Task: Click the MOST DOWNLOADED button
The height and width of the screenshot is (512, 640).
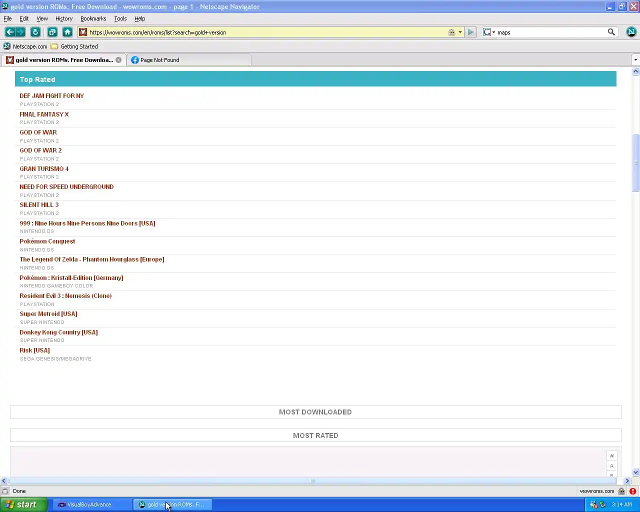Action: 315,412
